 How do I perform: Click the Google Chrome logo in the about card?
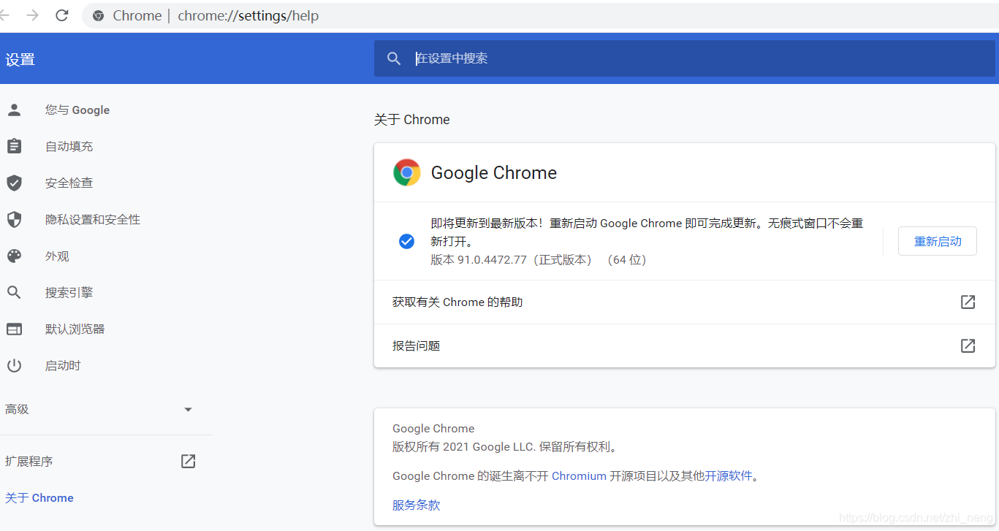coord(407,173)
